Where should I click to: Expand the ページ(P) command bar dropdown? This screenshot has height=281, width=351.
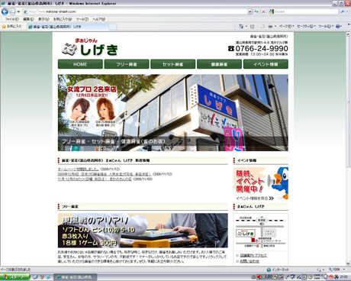[x=286, y=26]
